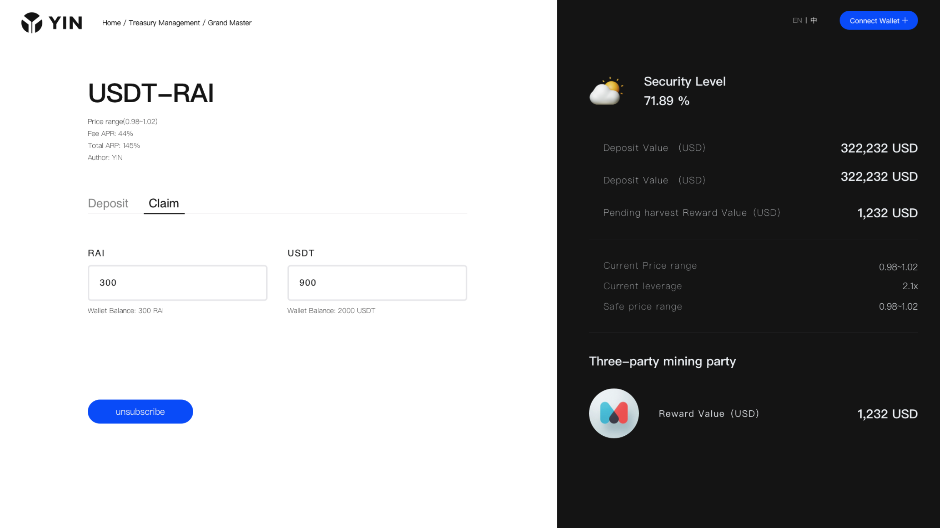Switch language to EN
Screen dimensions: 940x528
click(x=797, y=20)
